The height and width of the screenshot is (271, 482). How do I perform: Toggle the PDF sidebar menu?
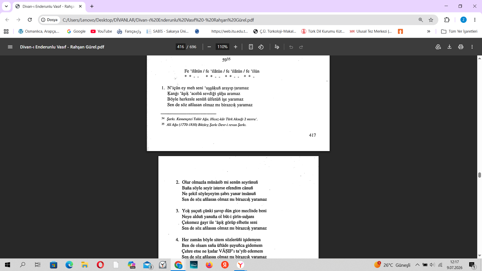point(10,47)
